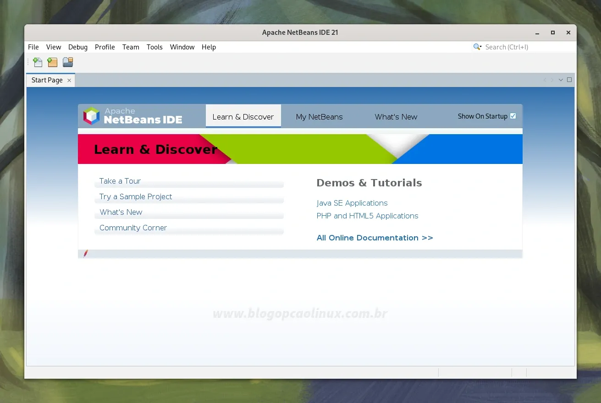
Task: Click the Take a Tour link
Action: 120,181
